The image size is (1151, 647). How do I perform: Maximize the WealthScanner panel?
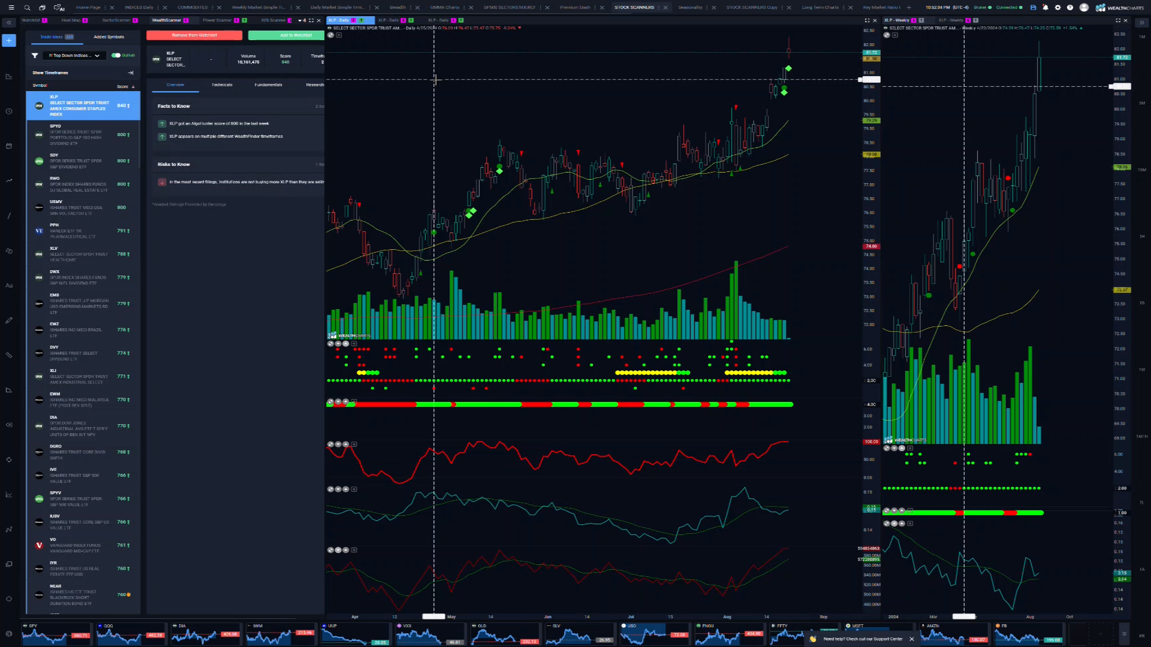[x=311, y=20]
